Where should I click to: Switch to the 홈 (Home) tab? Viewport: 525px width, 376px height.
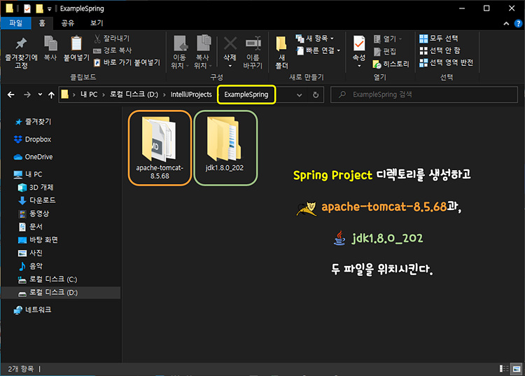(42, 23)
